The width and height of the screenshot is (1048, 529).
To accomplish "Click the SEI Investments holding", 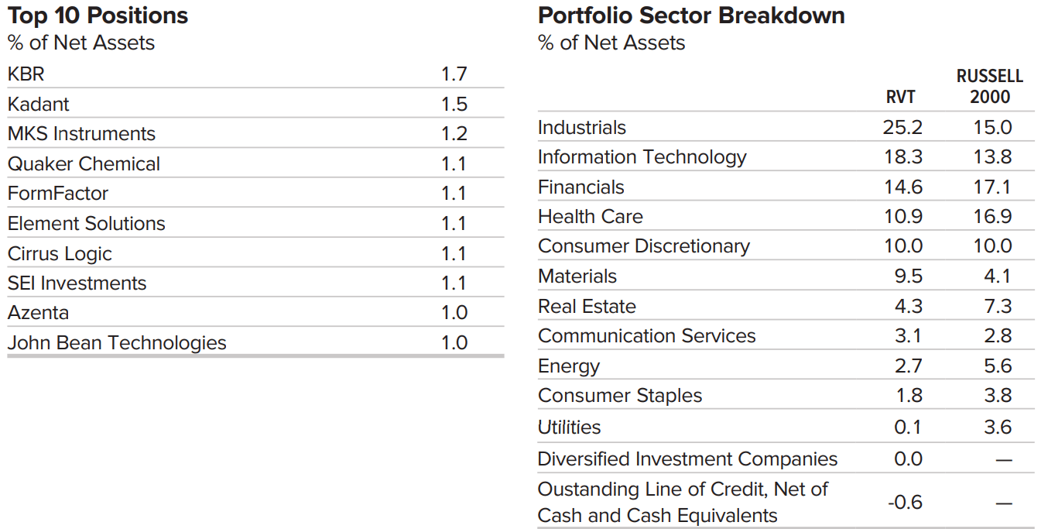I will [x=77, y=283].
